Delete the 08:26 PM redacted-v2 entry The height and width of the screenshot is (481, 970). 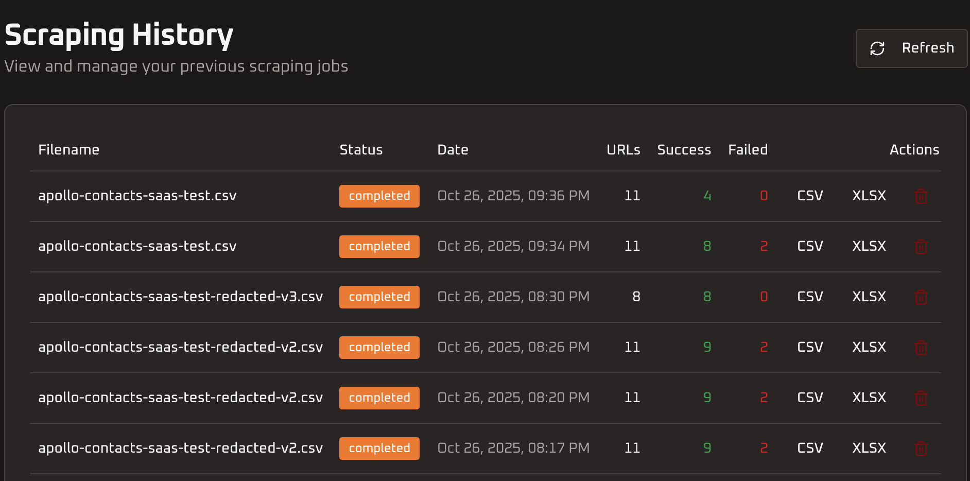click(921, 347)
